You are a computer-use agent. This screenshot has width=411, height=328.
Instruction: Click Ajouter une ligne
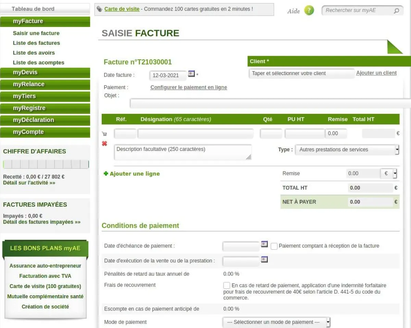coord(135,174)
